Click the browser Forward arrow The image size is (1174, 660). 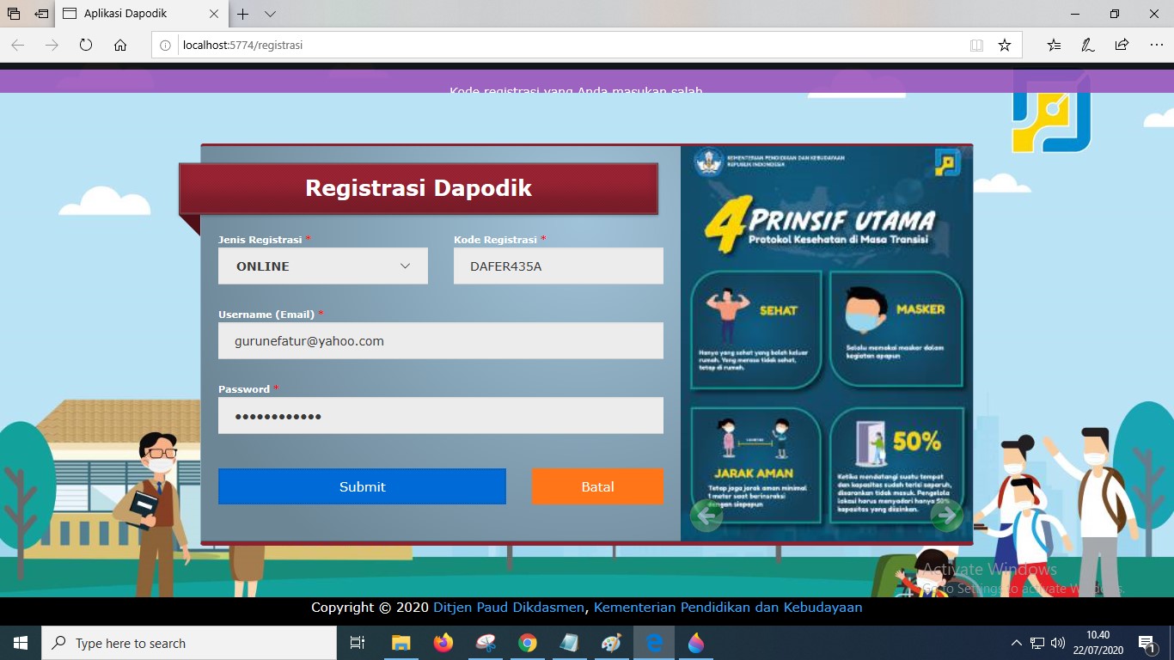[52, 46]
